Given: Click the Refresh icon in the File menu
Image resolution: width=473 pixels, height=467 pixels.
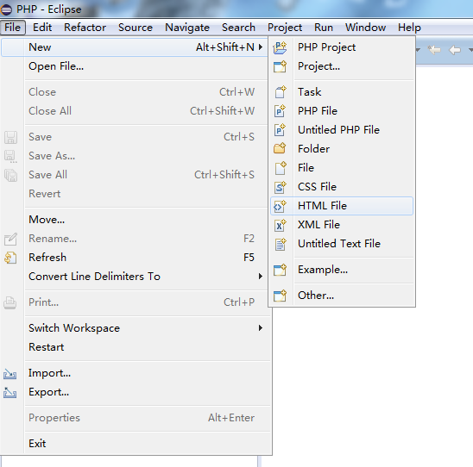Looking at the screenshot, I should point(10,258).
